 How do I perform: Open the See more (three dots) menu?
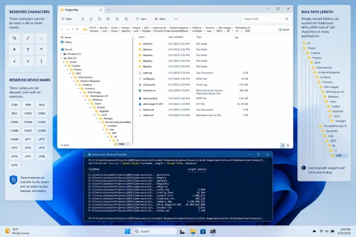(x=176, y=19)
